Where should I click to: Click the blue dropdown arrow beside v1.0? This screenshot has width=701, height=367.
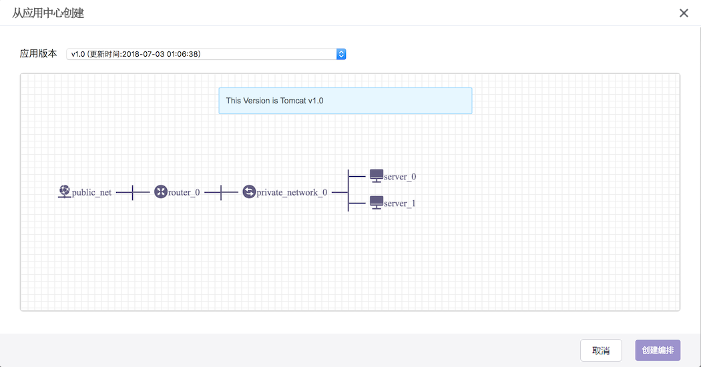click(341, 54)
